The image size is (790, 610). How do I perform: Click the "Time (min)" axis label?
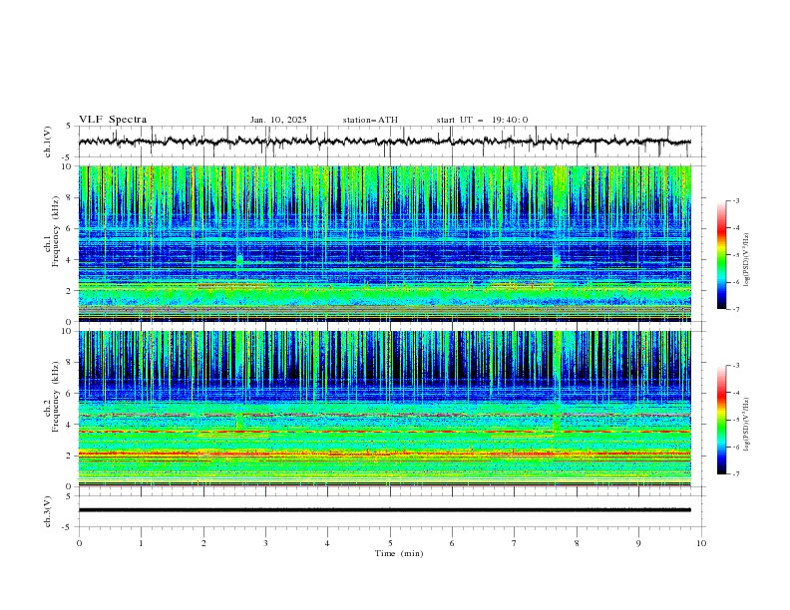(x=399, y=553)
